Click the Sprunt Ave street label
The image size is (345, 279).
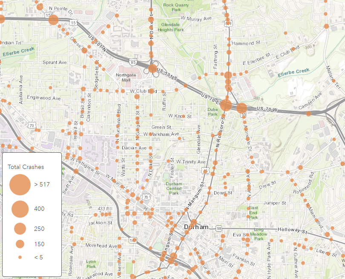tap(55, 62)
